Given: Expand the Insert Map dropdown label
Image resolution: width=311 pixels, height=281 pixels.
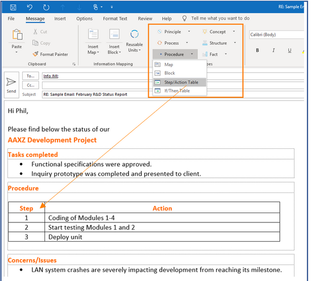Looking at the screenshot, I should (93, 49).
